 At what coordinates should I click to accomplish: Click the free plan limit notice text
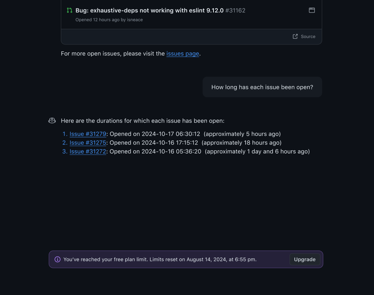160,259
